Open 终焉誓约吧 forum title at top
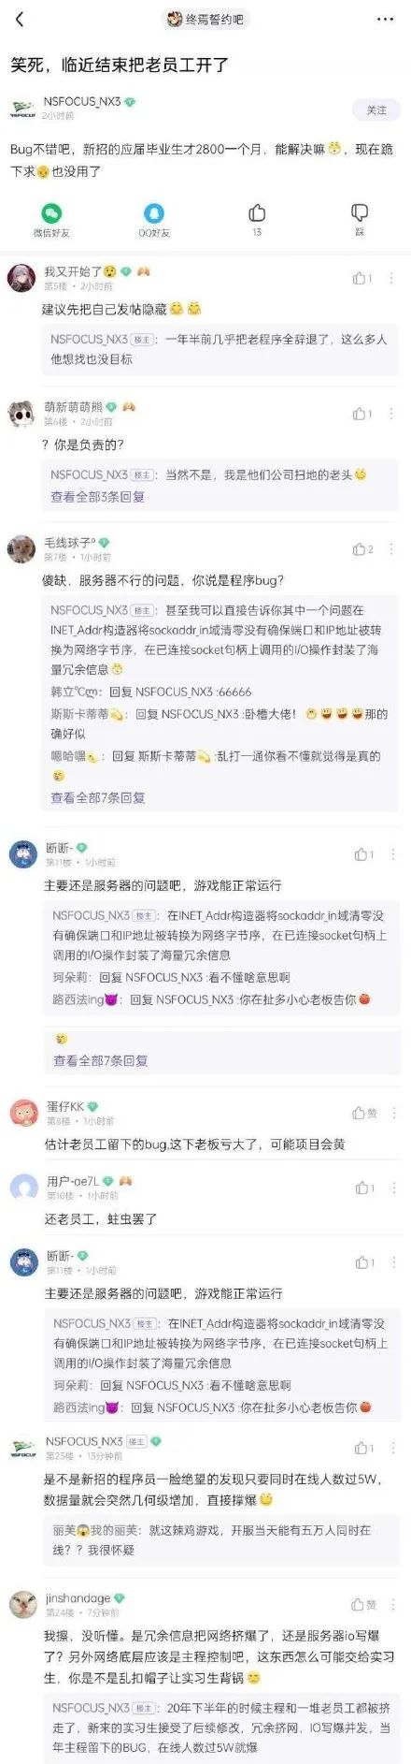The width and height of the screenshot is (411, 1764). (x=205, y=19)
